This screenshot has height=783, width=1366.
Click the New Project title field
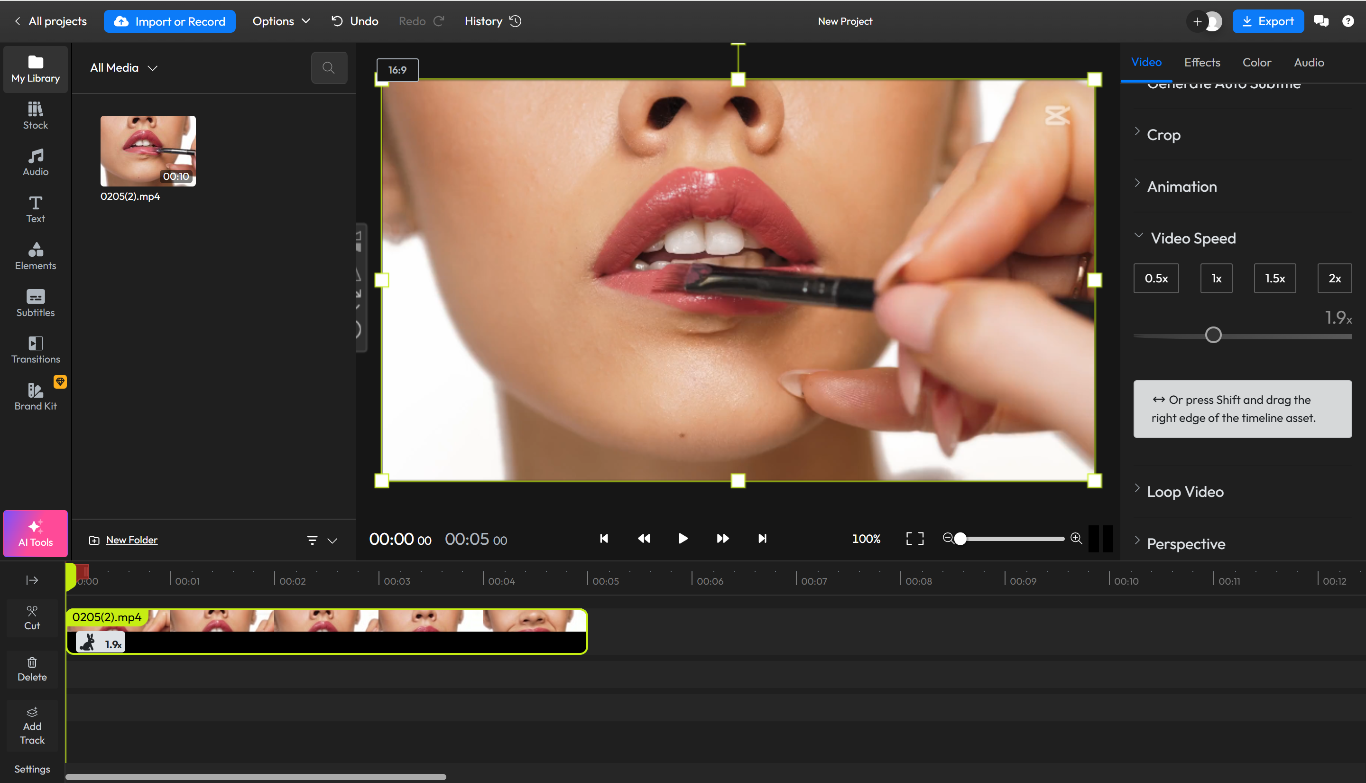[x=845, y=21]
